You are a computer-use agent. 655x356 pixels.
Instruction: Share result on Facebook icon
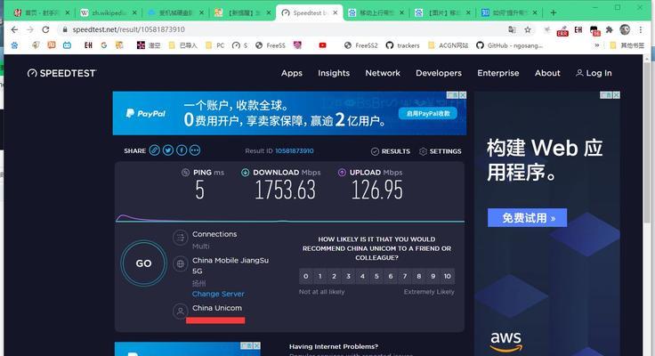pyautogui.click(x=182, y=150)
